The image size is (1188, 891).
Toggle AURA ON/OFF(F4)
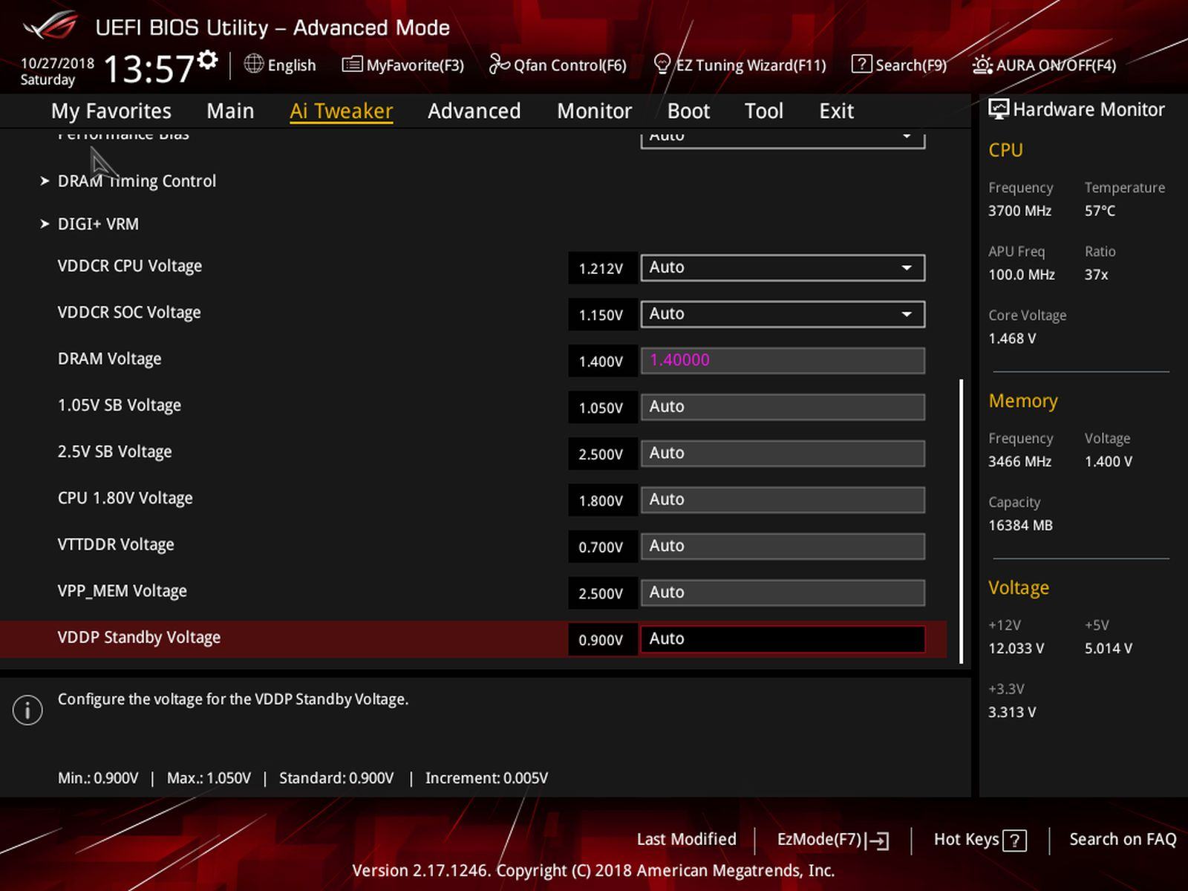pos(1044,65)
